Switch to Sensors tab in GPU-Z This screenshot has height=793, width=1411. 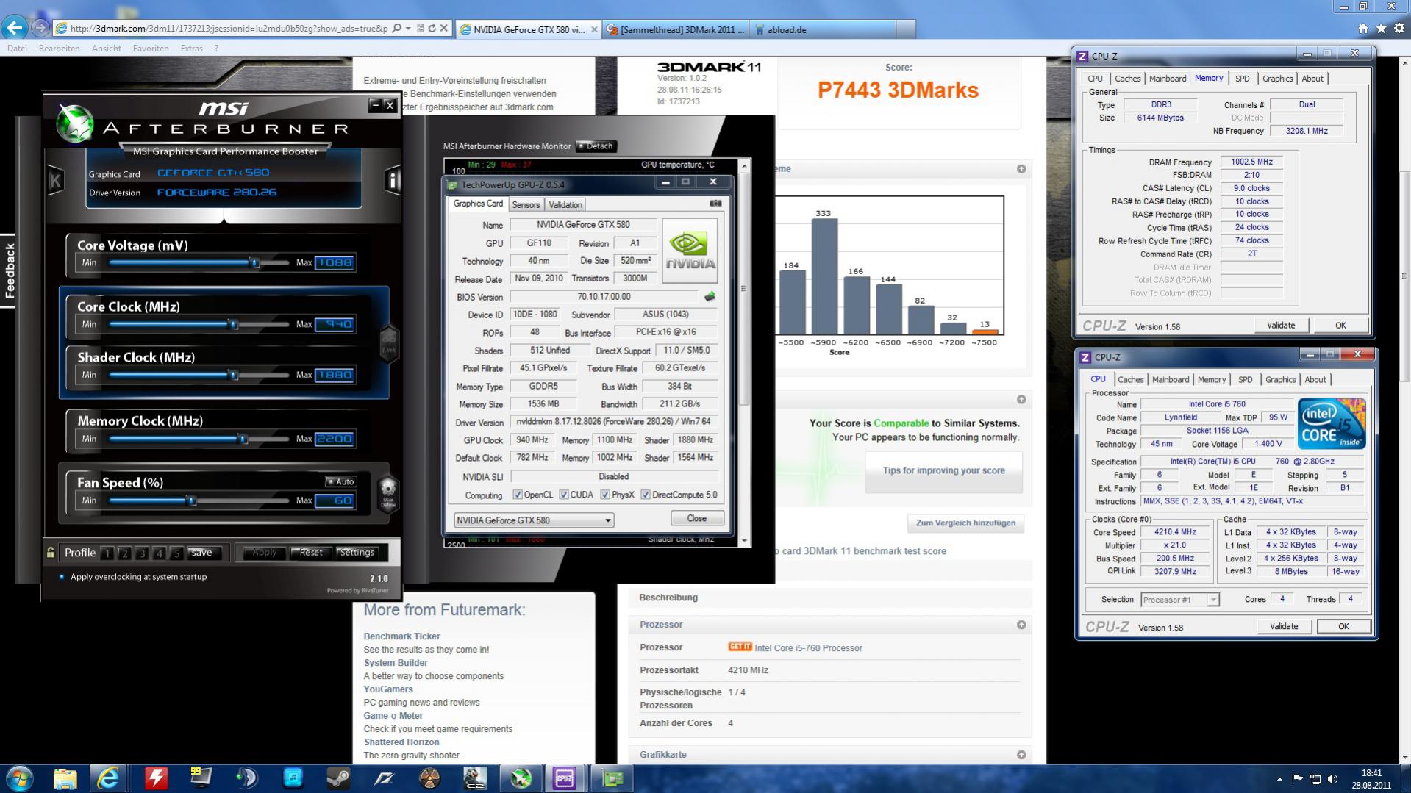[x=526, y=205]
